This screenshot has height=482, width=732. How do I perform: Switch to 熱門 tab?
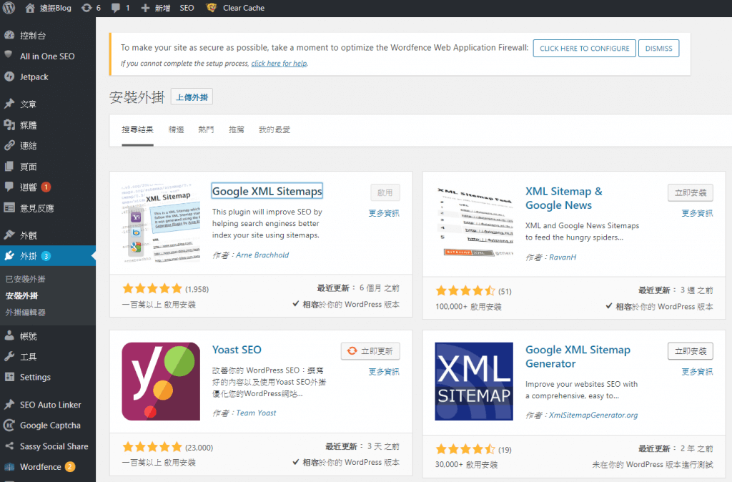pos(206,129)
